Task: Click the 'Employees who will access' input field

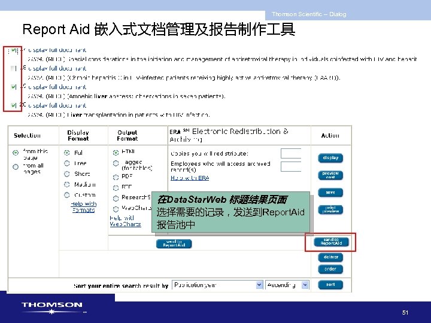Action: point(291,166)
